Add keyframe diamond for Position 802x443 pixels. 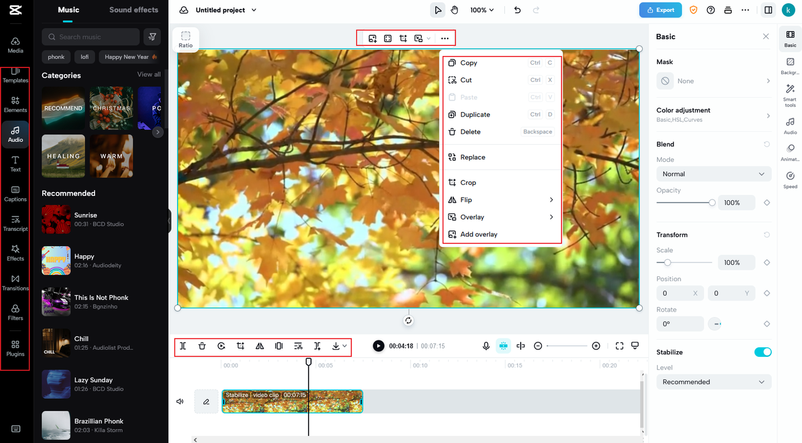pos(767,293)
